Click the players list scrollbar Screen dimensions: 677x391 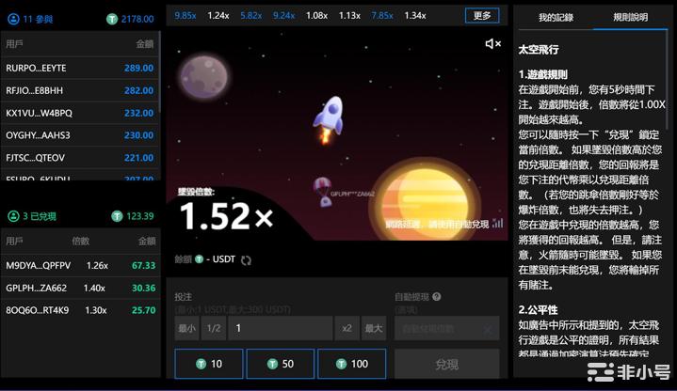[x=159, y=72]
